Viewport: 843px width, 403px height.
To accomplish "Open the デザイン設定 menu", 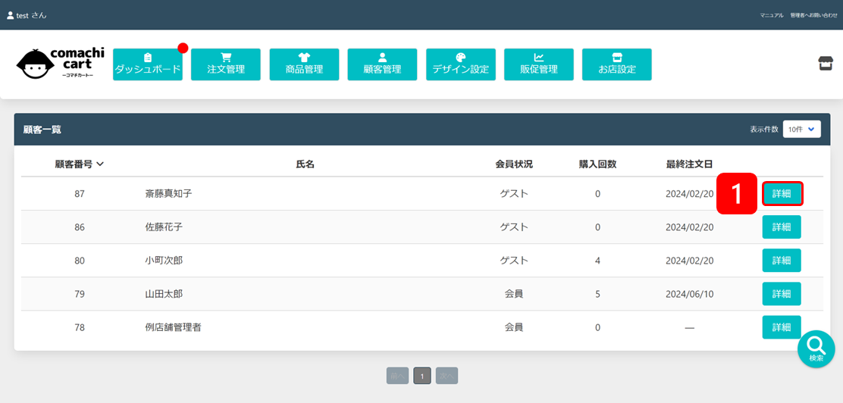I will tap(461, 64).
